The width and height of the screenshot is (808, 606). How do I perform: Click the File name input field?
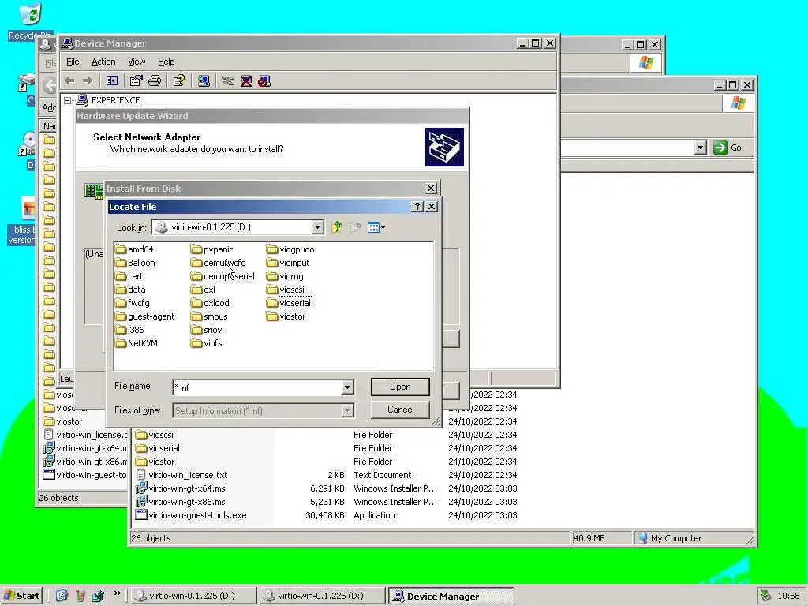click(x=258, y=387)
